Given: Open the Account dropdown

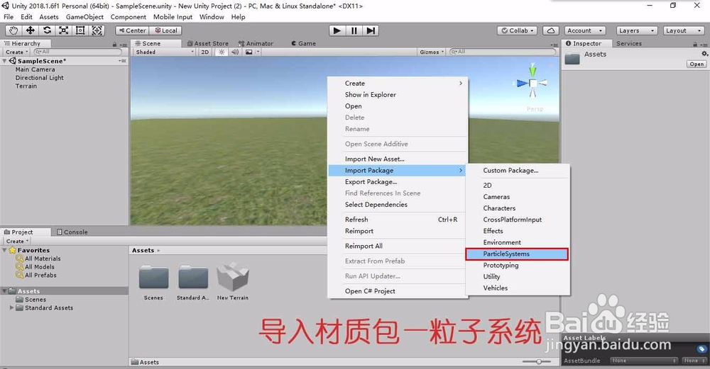Looking at the screenshot, I should pyautogui.click(x=586, y=30).
